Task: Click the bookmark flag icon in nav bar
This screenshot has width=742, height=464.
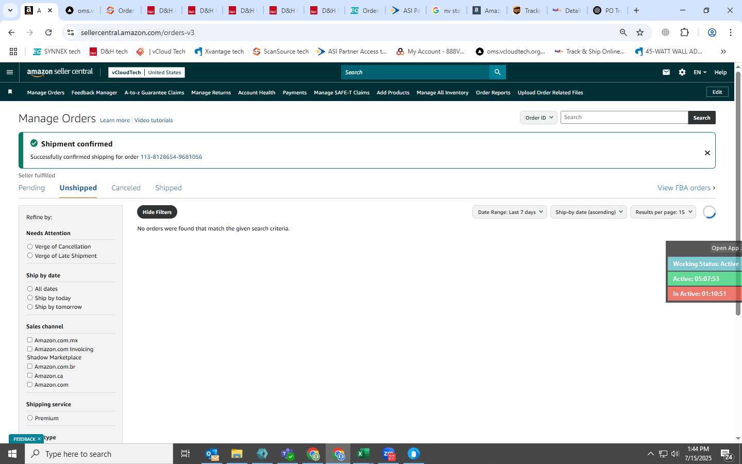Action: [10, 92]
